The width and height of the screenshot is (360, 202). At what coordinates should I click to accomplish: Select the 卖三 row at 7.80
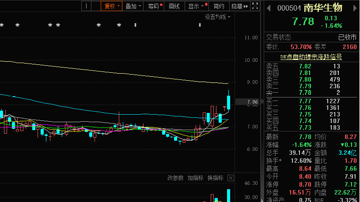[x=311, y=80]
